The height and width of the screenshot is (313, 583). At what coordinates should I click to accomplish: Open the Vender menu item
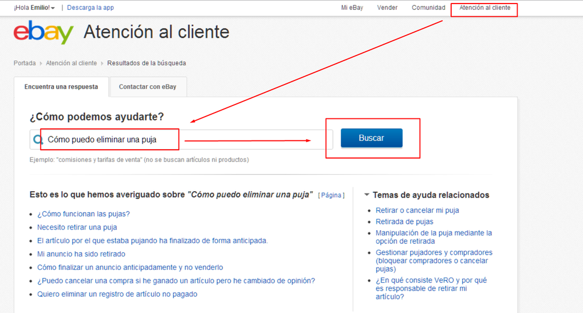pyautogui.click(x=387, y=8)
